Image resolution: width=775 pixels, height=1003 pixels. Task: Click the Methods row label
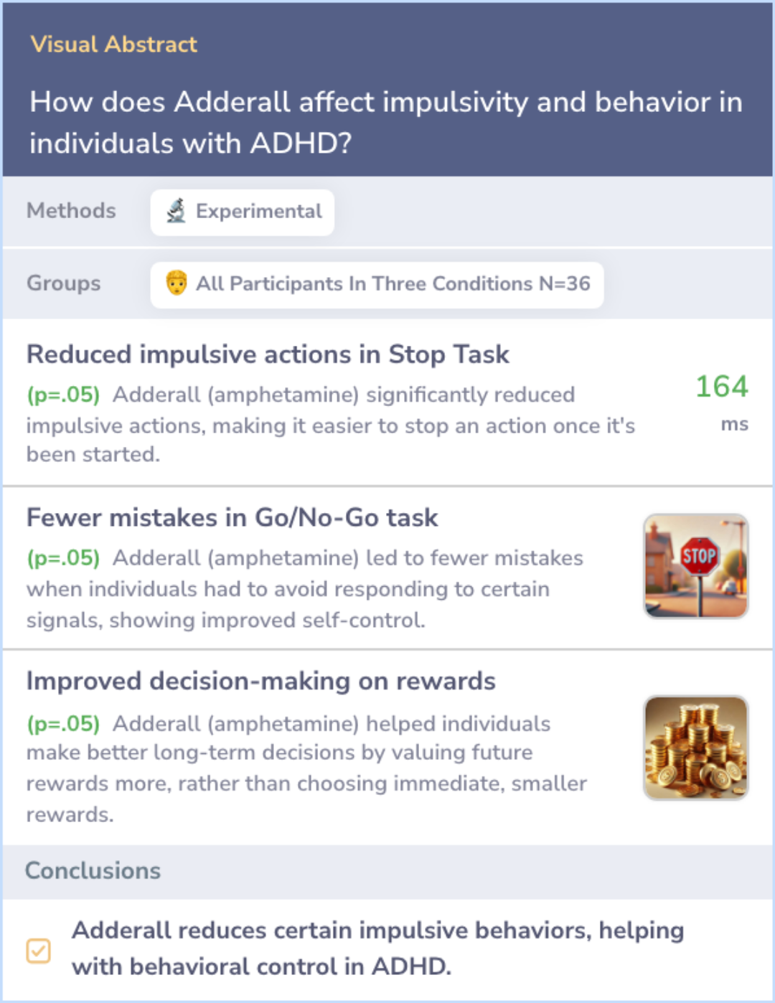[x=71, y=211]
